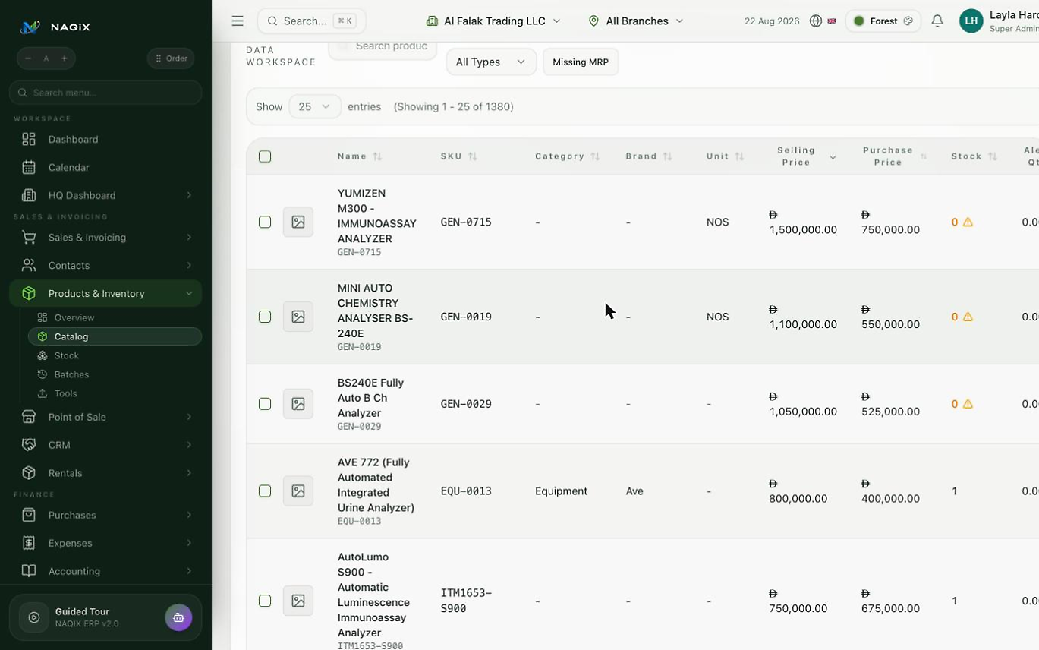Open the Al Falak Trading LLC company dropdown
The image size is (1039, 650).
(x=493, y=21)
